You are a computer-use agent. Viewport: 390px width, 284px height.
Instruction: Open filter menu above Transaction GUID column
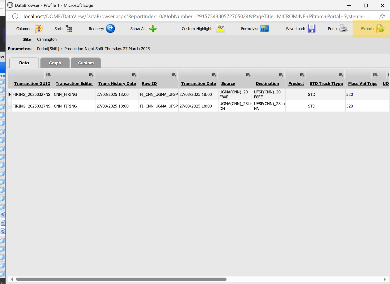point(48,75)
